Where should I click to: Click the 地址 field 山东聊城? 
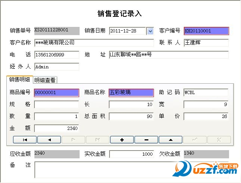coord(169,55)
